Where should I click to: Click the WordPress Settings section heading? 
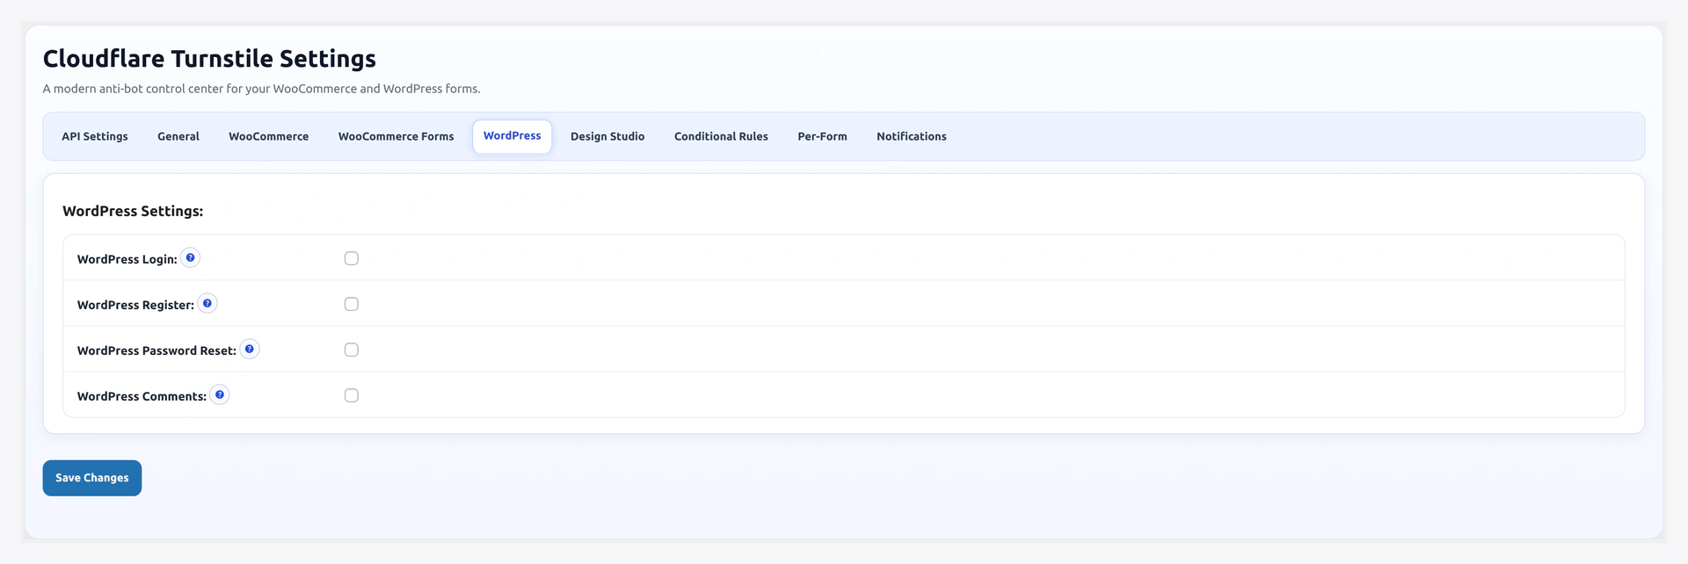(x=133, y=211)
